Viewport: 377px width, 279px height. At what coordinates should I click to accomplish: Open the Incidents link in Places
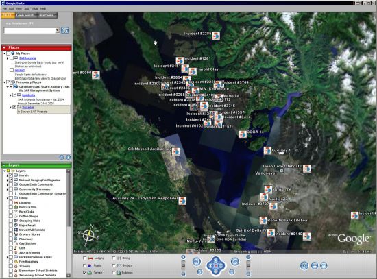28,95
